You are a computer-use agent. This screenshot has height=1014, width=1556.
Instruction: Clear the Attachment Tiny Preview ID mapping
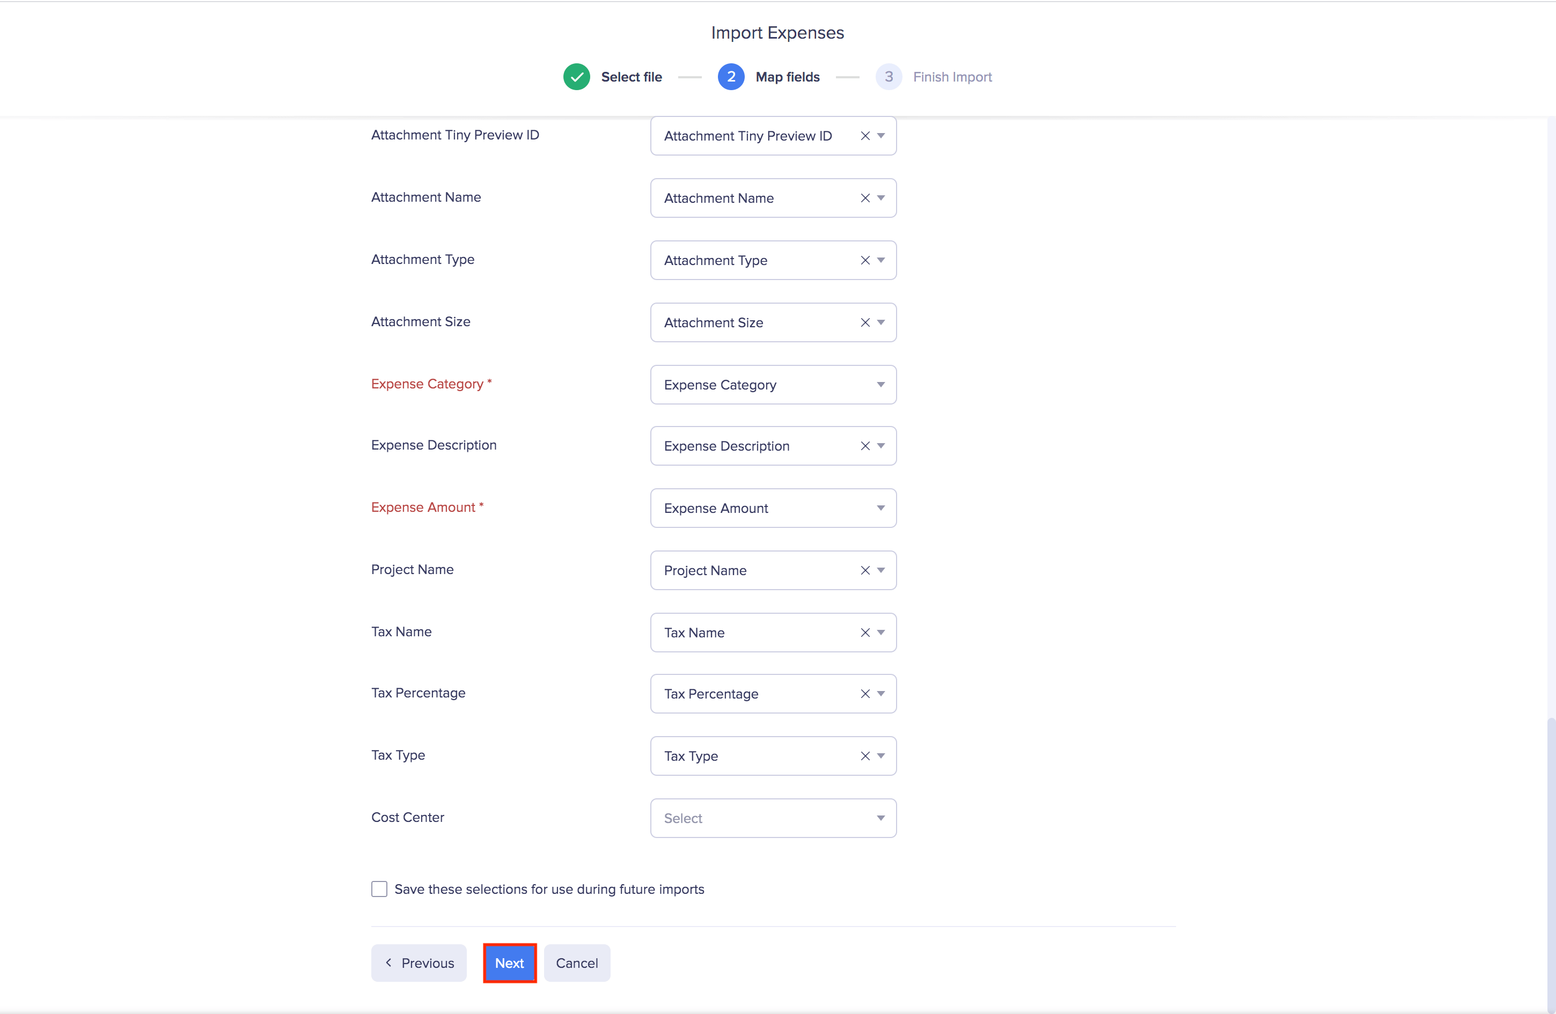pos(864,136)
